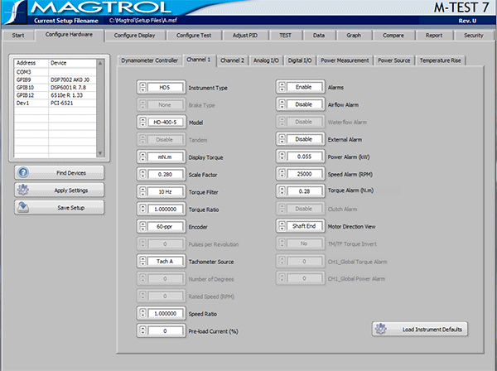Screen dimensions: 497x371
Task: Open the Security tab
Action: 474,36
